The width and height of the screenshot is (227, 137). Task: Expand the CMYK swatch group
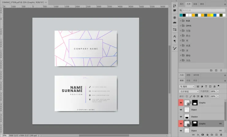(180, 26)
